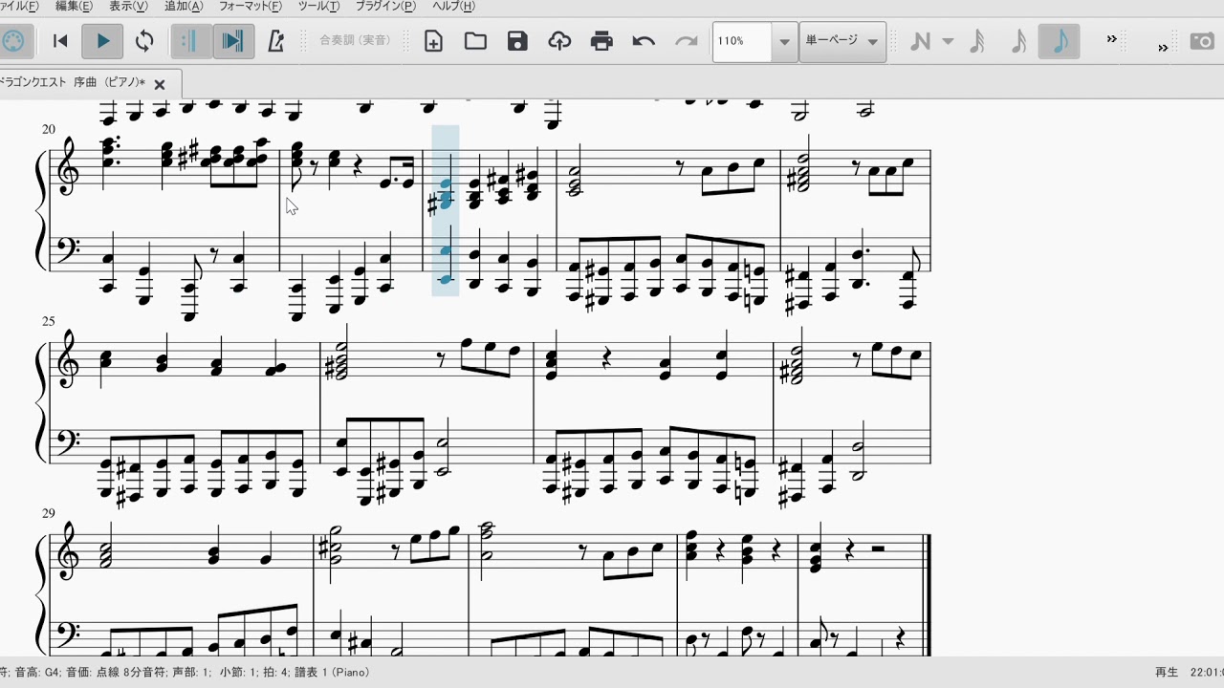Open the フォーマット menu
The width and height of the screenshot is (1224, 688).
point(250,7)
